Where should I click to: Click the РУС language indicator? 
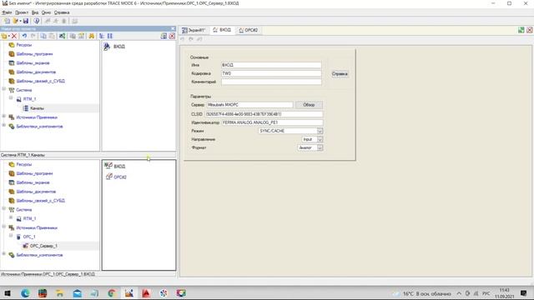(x=486, y=293)
